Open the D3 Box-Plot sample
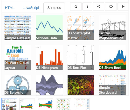130x110 pixels. 81,57
